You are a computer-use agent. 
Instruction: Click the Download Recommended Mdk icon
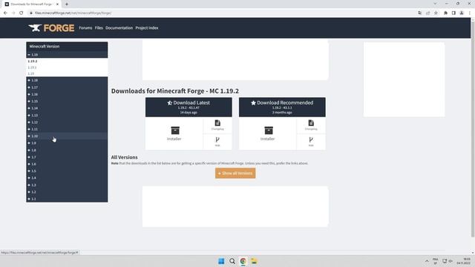point(311,139)
